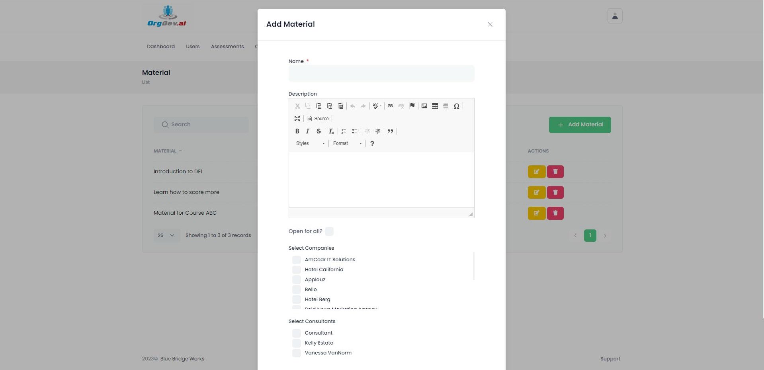764x370 pixels.
Task: Open the special character picker
Action: pos(457,106)
